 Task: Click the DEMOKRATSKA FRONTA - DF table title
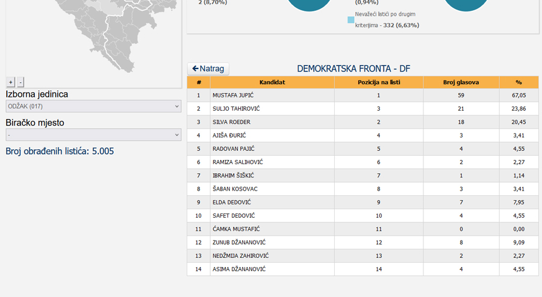pos(354,69)
